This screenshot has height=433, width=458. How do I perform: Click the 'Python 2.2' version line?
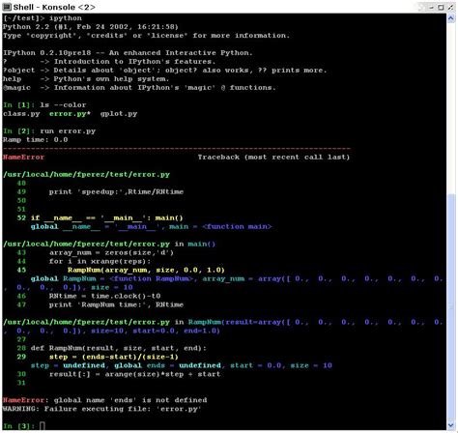(91, 27)
